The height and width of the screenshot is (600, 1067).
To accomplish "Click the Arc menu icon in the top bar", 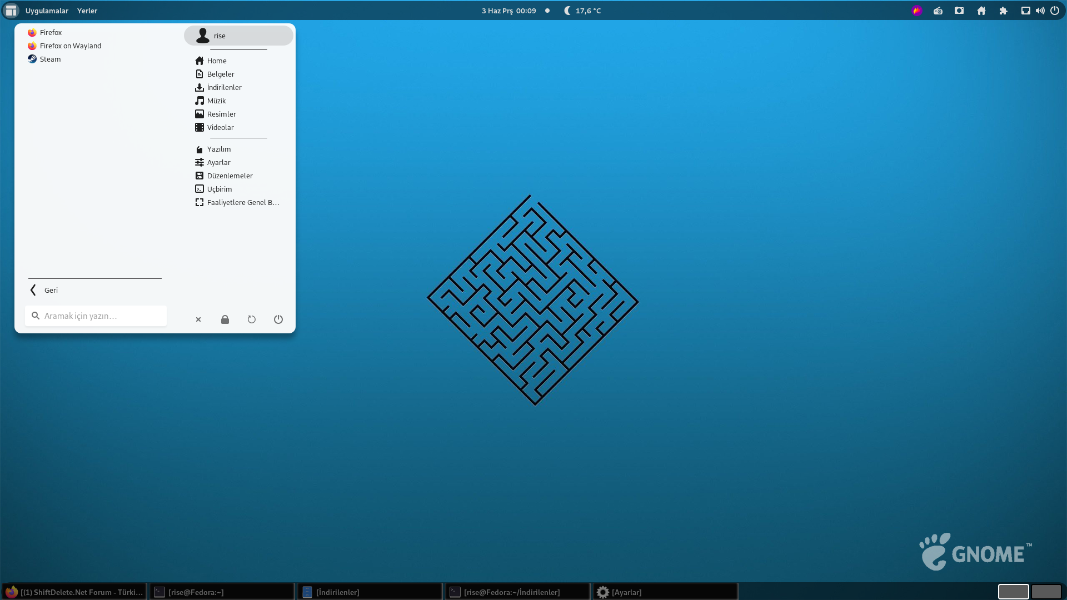I will [x=11, y=11].
